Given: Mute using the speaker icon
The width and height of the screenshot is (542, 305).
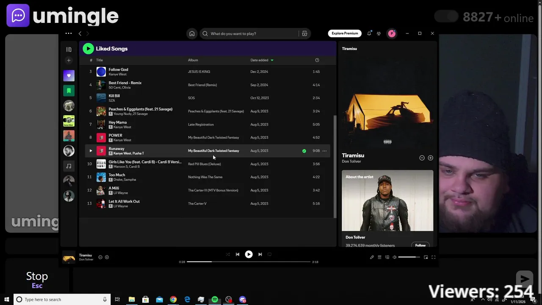Looking at the screenshot, I should tap(395, 257).
